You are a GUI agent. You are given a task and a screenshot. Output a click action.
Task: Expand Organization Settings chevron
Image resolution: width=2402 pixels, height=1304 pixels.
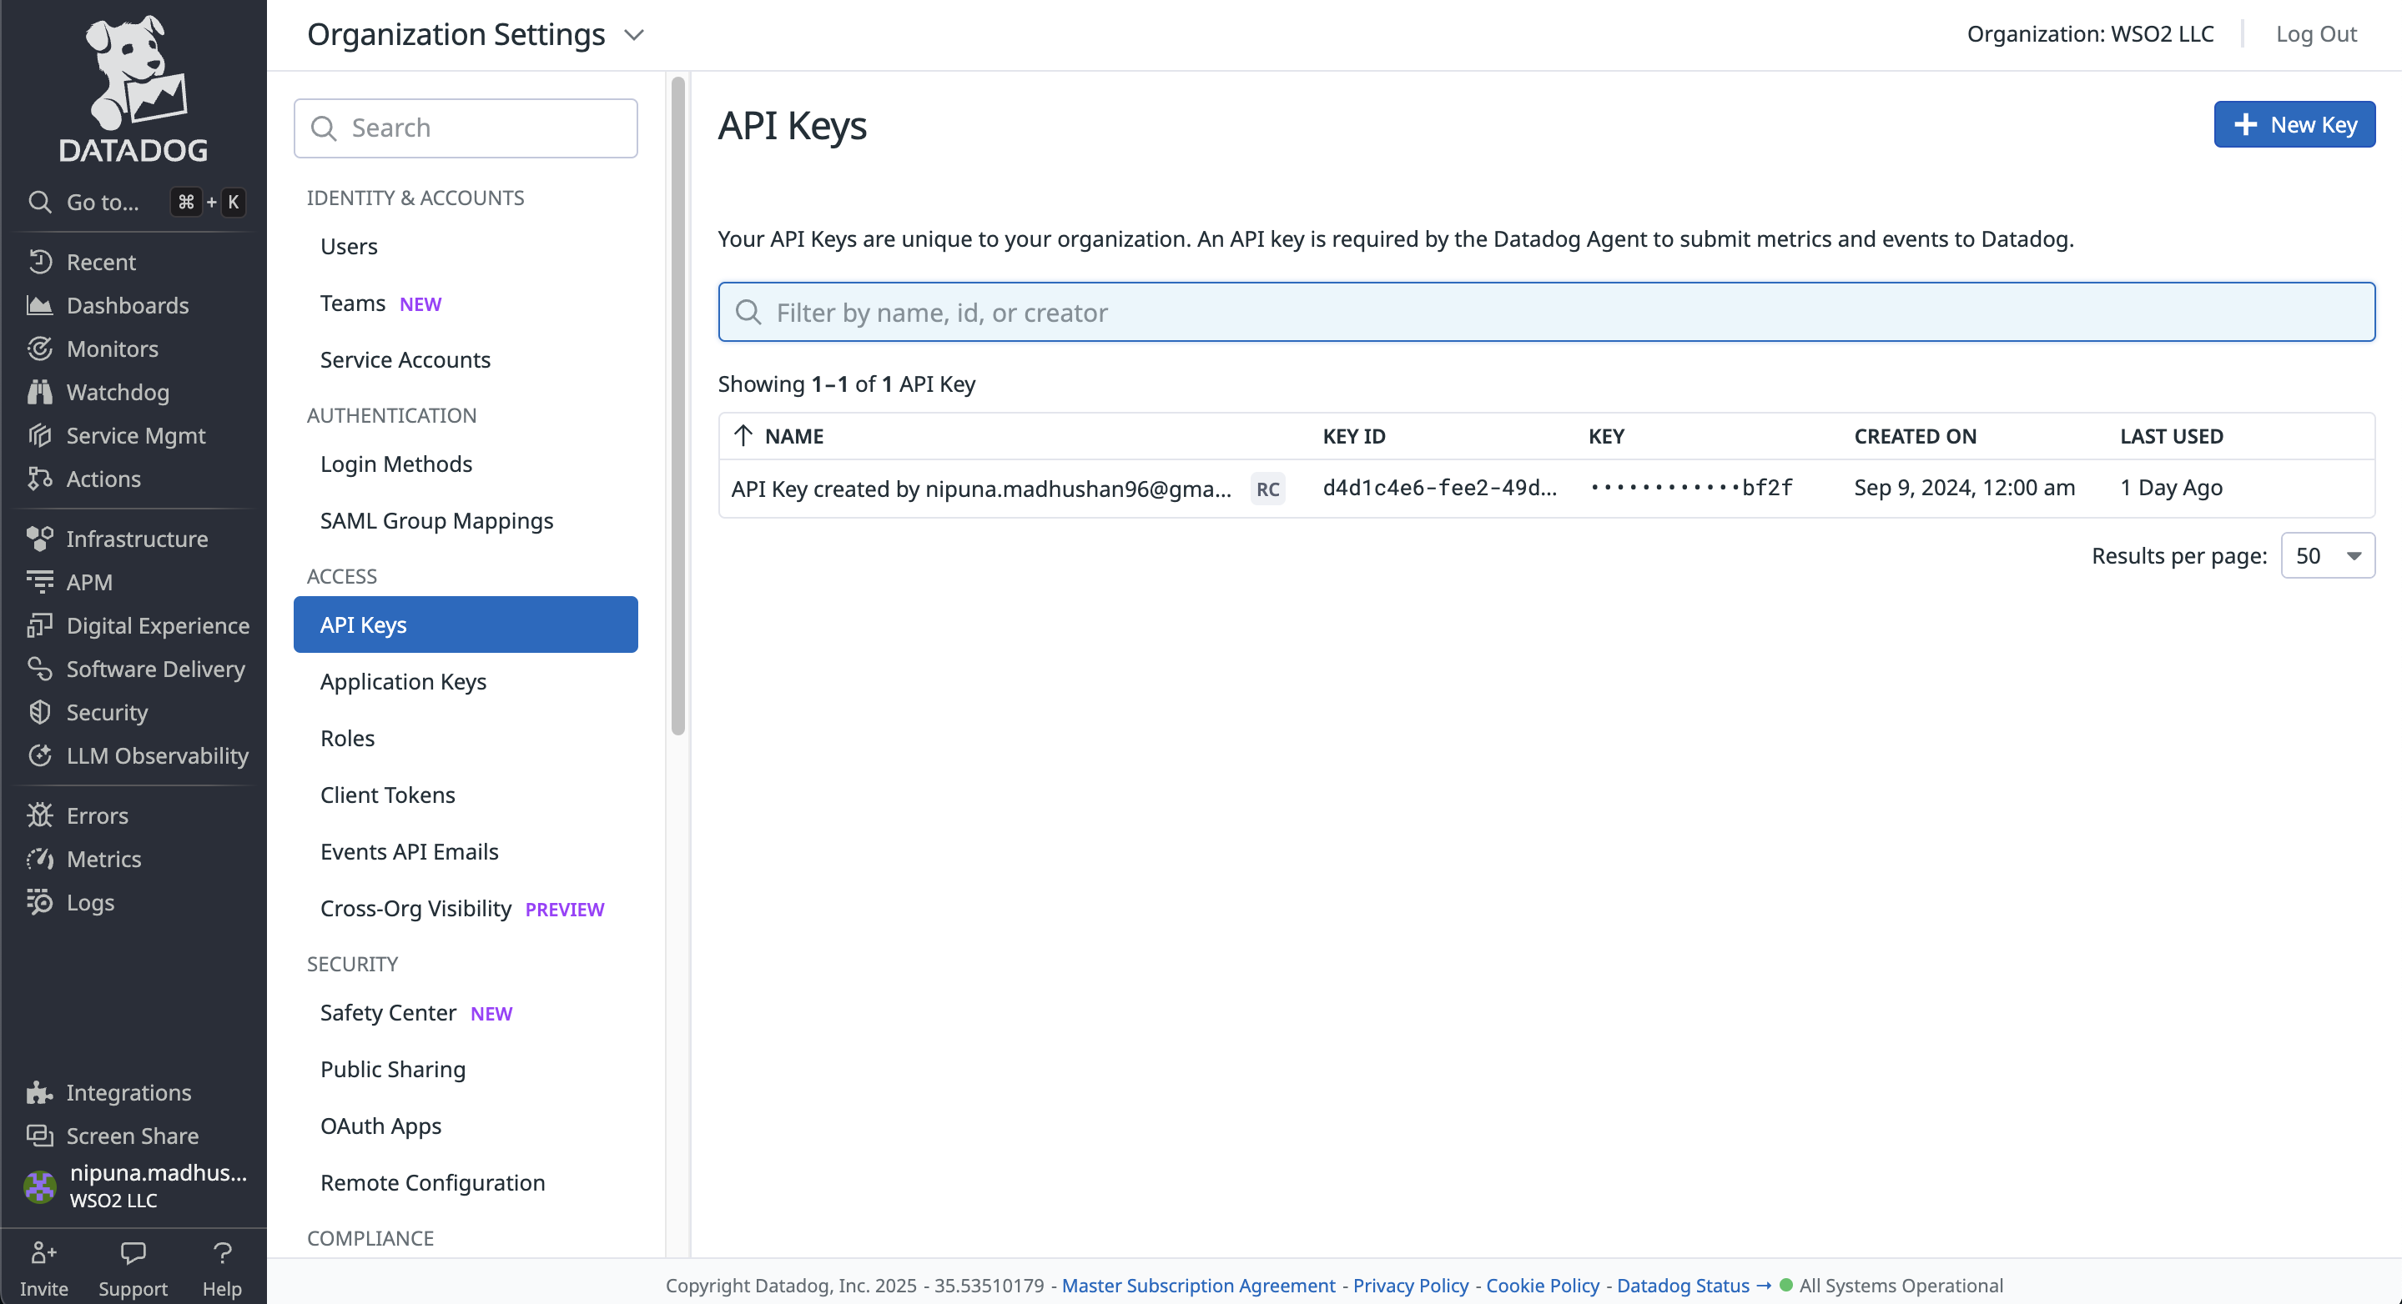634,35
